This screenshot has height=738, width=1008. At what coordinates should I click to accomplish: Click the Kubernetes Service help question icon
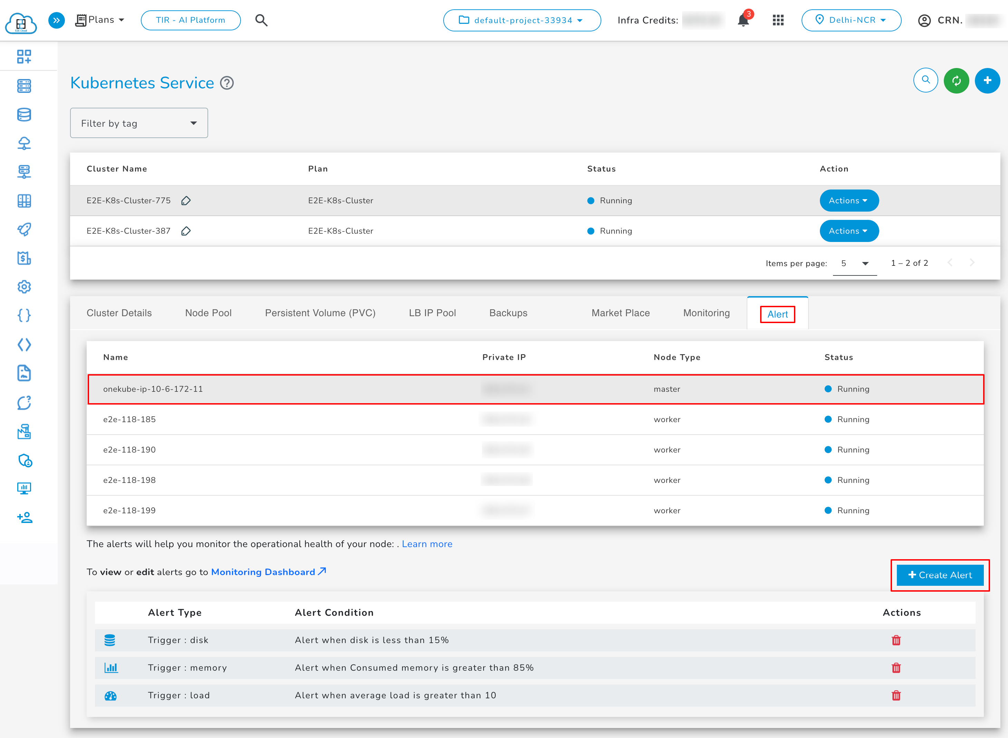point(227,83)
